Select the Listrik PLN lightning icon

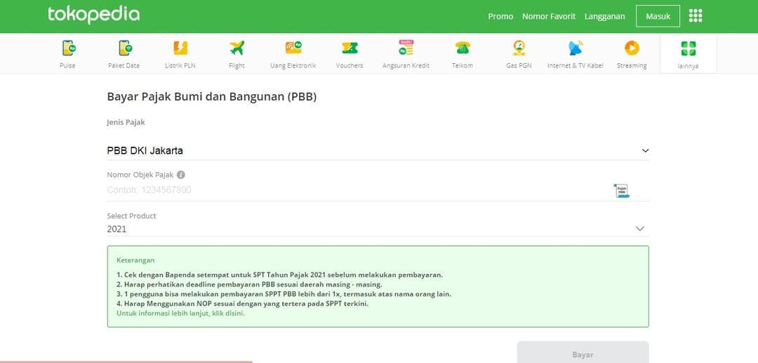pyautogui.click(x=180, y=48)
